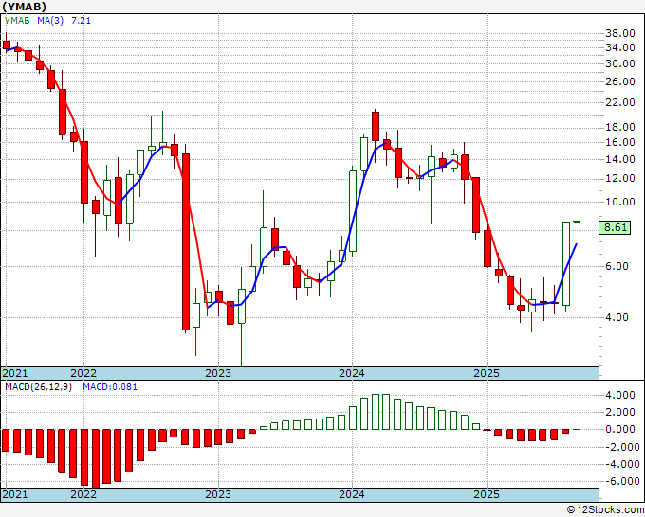Click the current price tag 8.61

pyautogui.click(x=615, y=227)
